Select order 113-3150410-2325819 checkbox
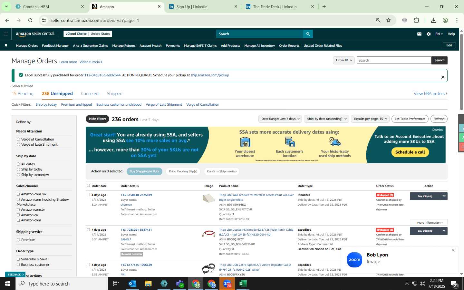The height and width of the screenshot is (290, 464). (x=88, y=195)
